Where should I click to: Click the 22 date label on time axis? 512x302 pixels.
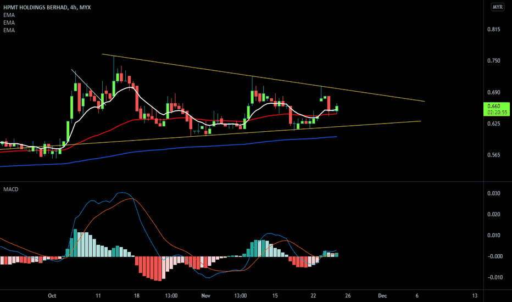[x=314, y=296]
